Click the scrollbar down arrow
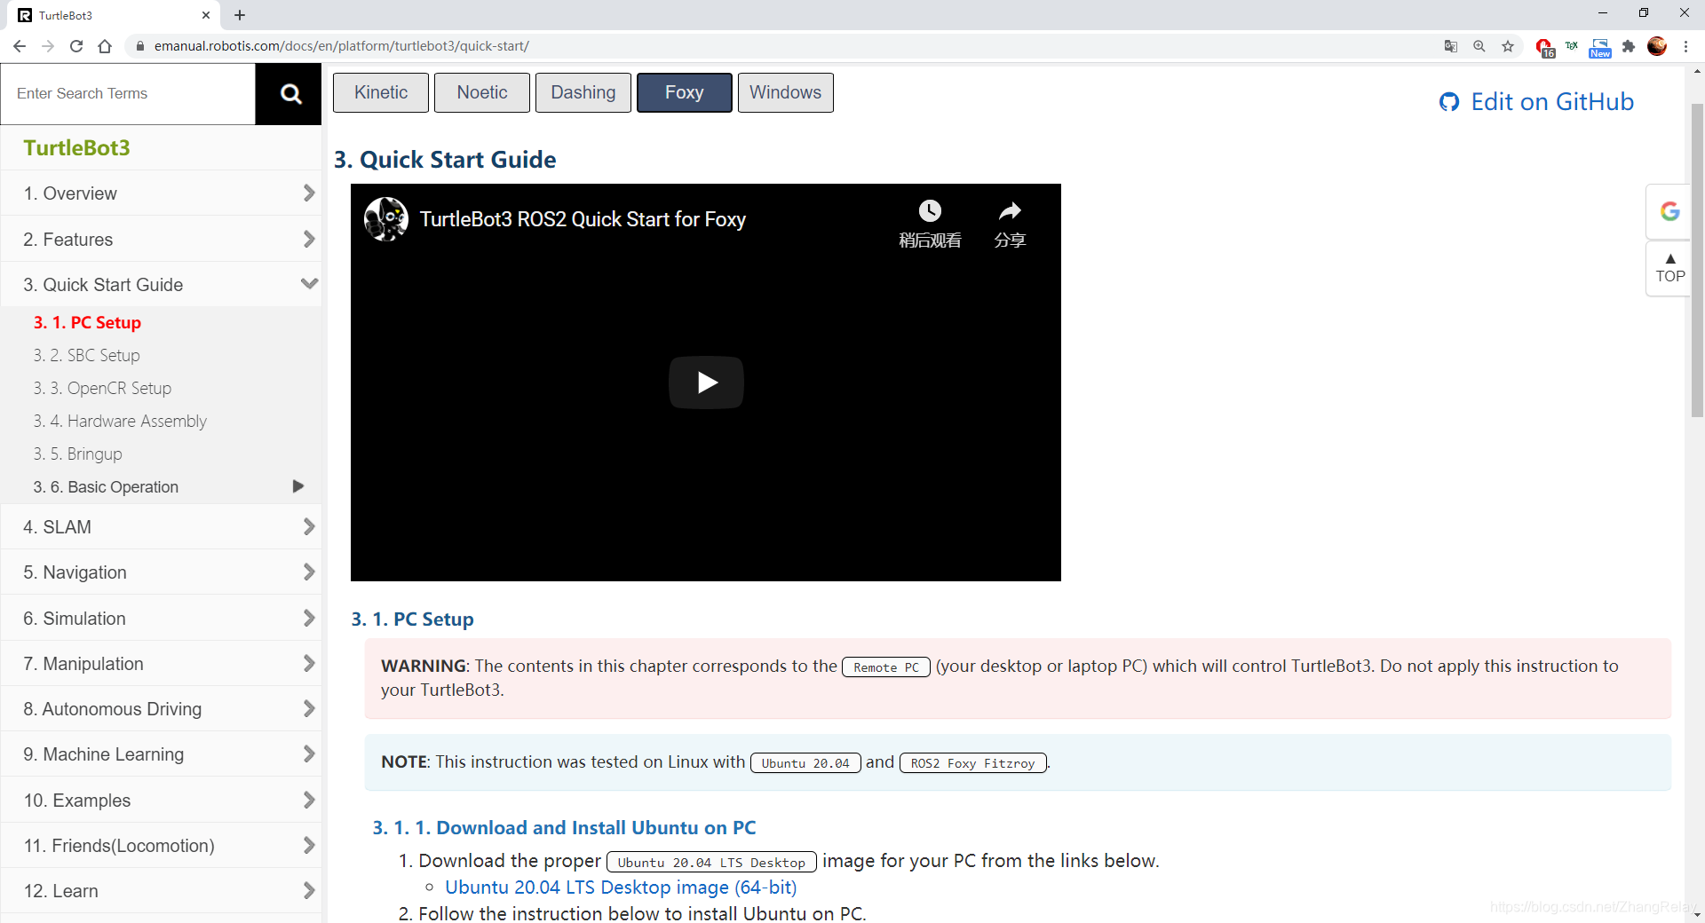The width and height of the screenshot is (1705, 923). tap(1697, 914)
